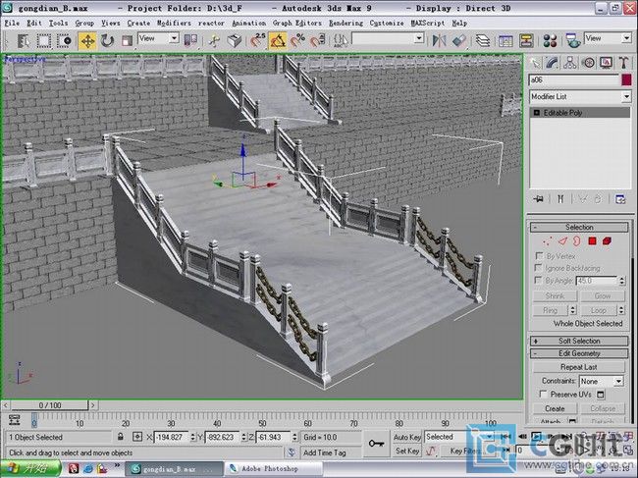Select Element sub-object level
Image resolution: width=638 pixels, height=478 pixels.
[607, 241]
